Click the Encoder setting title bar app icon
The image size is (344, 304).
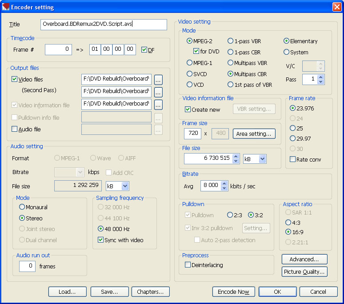[6, 7]
